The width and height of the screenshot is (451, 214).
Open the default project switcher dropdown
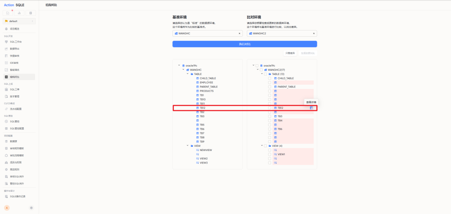19,21
